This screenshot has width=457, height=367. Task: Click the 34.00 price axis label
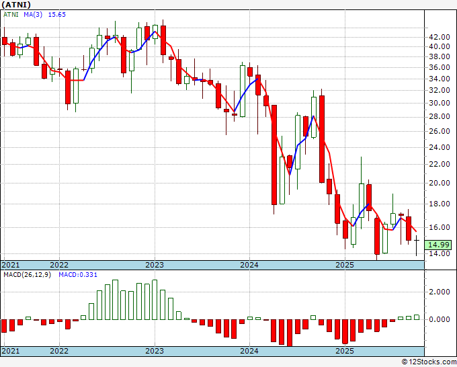tap(440, 79)
